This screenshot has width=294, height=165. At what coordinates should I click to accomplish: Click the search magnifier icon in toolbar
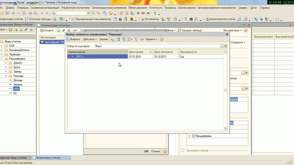[53, 13]
